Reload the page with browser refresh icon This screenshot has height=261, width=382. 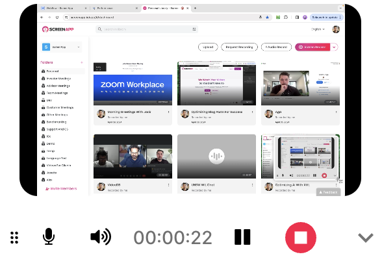[57, 18]
